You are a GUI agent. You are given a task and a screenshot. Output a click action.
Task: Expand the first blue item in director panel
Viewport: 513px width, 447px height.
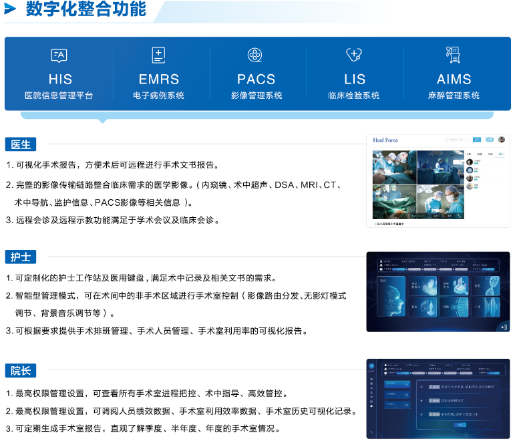pyautogui.click(x=397, y=384)
